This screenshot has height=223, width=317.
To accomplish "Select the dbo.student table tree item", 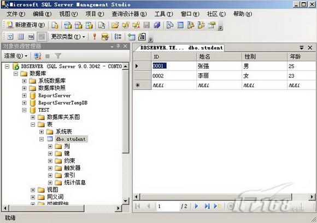I will [x=71, y=139].
